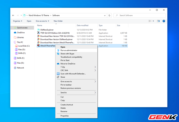Open the view options dropdown arrow
179x122 pixels.
tap(153, 21)
